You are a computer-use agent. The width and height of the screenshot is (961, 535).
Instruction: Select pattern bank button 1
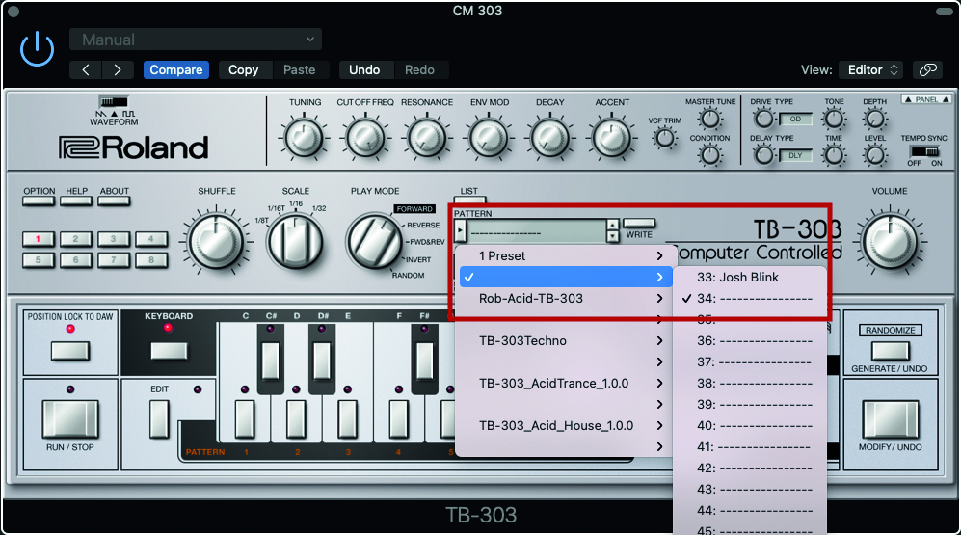pos(38,239)
